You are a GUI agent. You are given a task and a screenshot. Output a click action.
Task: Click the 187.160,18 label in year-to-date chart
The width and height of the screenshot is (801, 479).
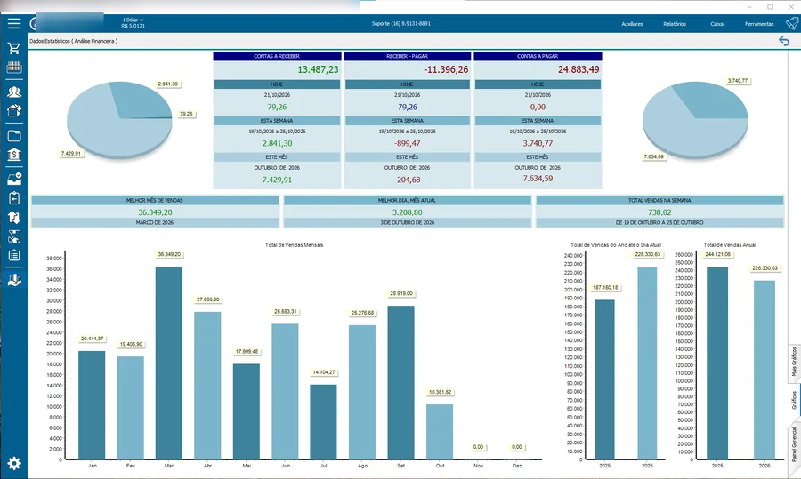[x=605, y=288]
